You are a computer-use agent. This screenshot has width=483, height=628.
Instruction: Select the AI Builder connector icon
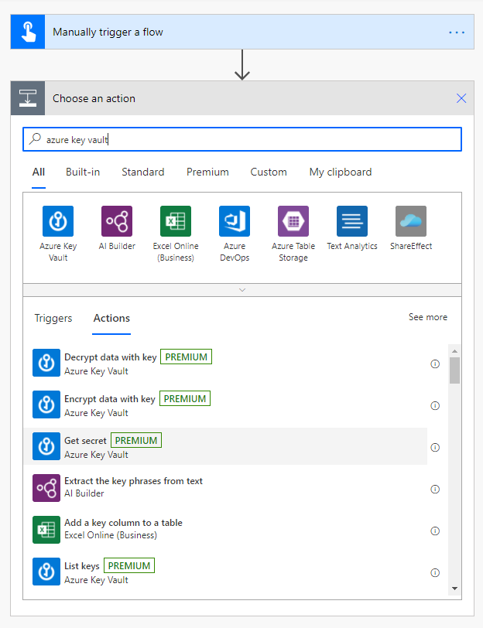pyautogui.click(x=117, y=221)
